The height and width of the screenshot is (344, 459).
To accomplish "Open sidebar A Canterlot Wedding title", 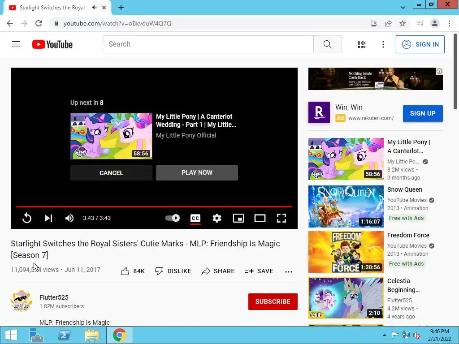I will coord(409,146).
